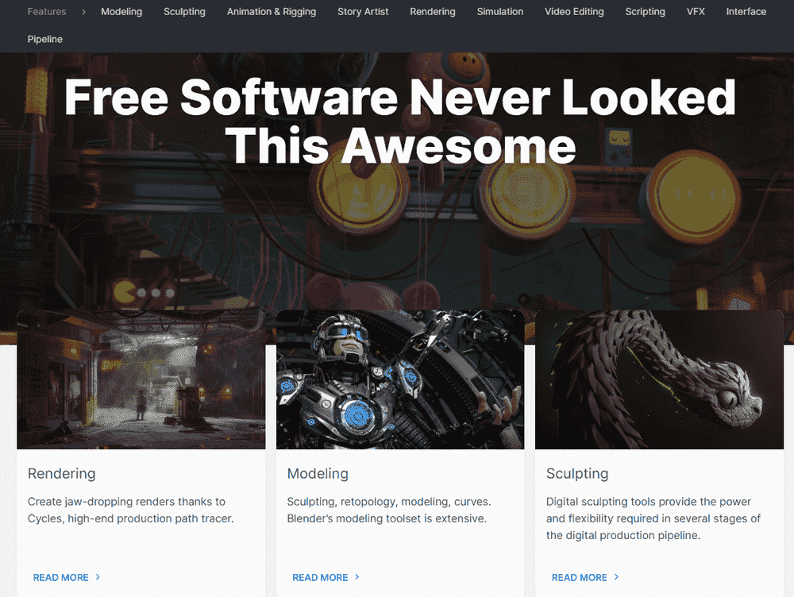Open the Sculpting navigation item
The width and height of the screenshot is (794, 597).
184,12
